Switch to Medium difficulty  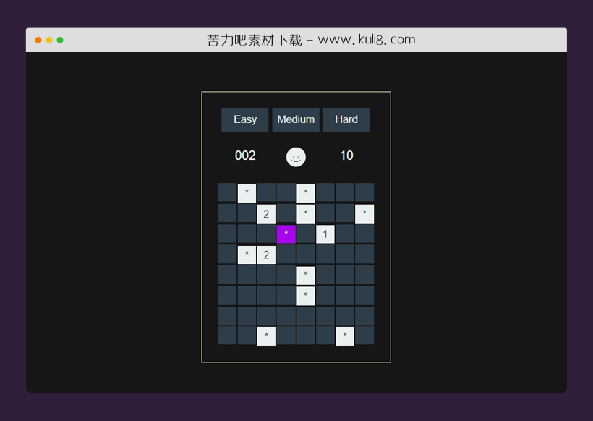296,119
